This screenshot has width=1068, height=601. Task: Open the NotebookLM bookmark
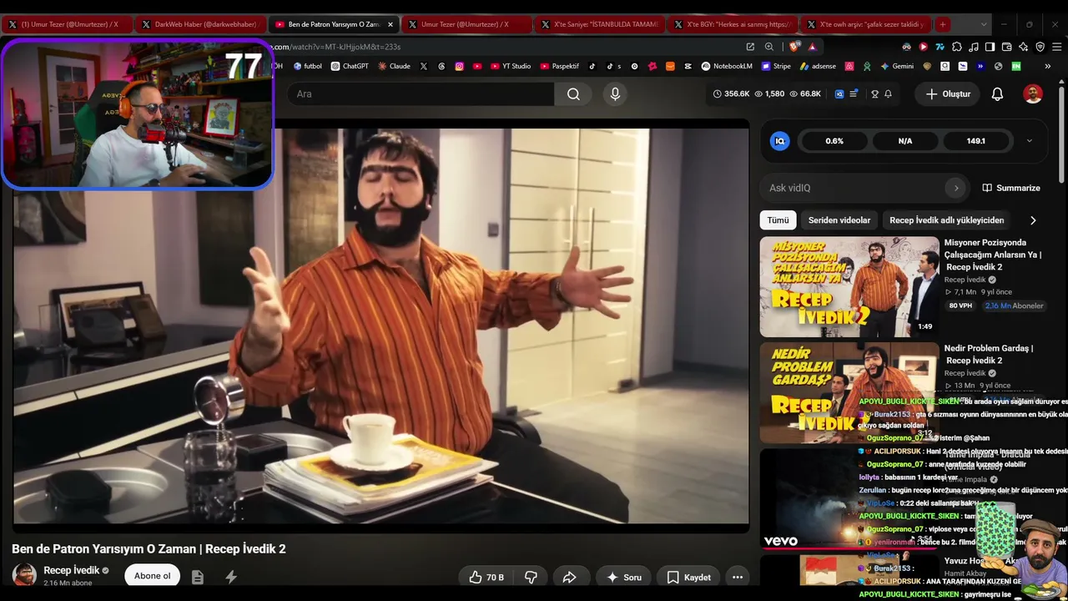click(x=727, y=66)
